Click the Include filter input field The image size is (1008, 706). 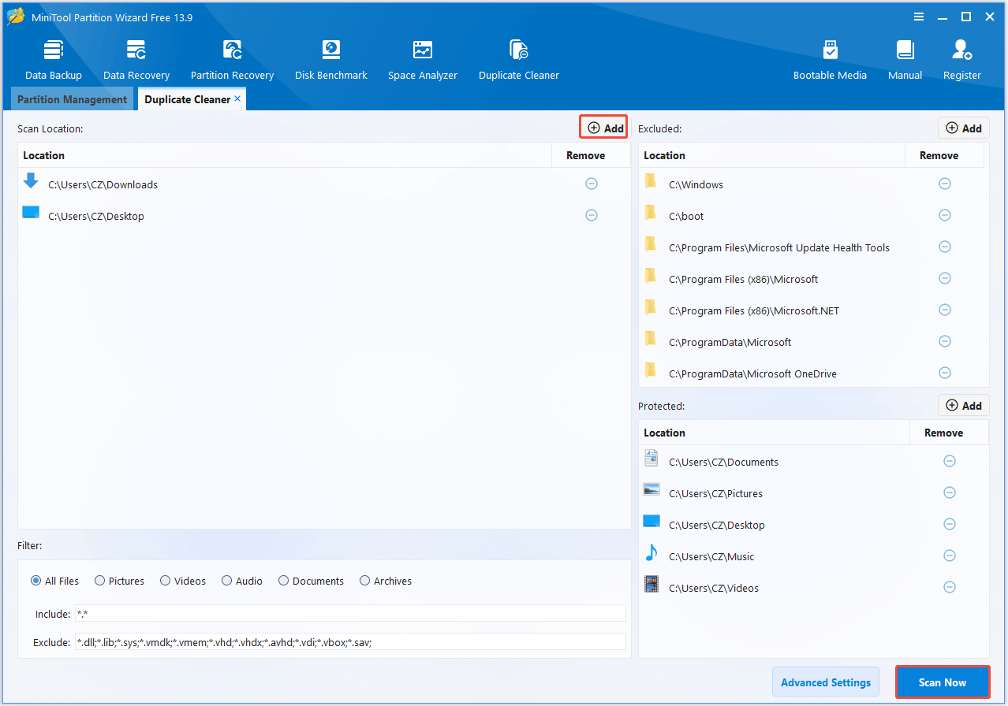click(x=350, y=613)
